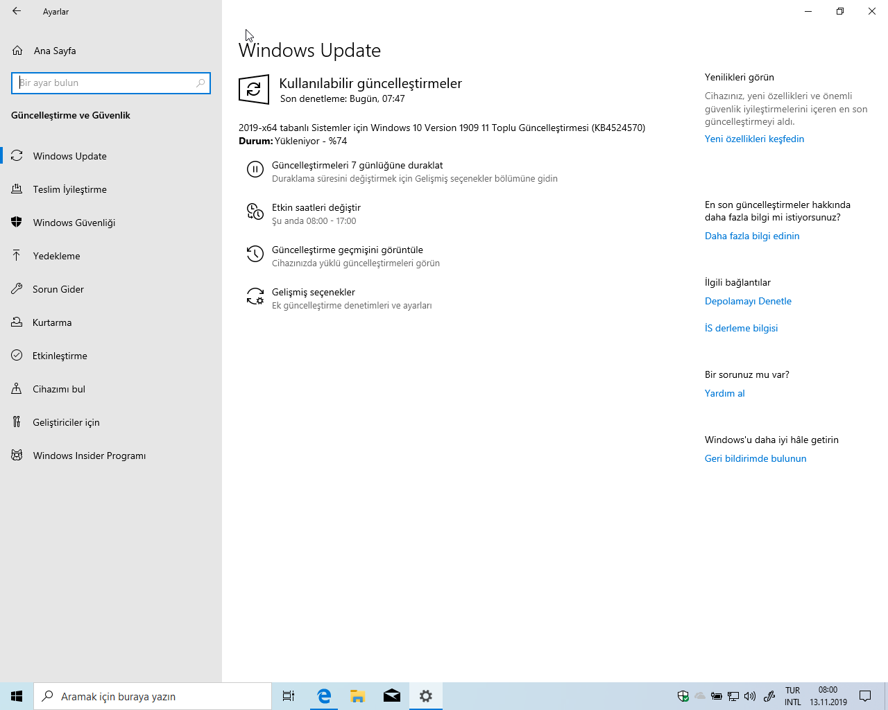The height and width of the screenshot is (710, 888).
Task: Click the 'Kullanılabilir güncelleştirmeler' heading
Action: pos(370,83)
